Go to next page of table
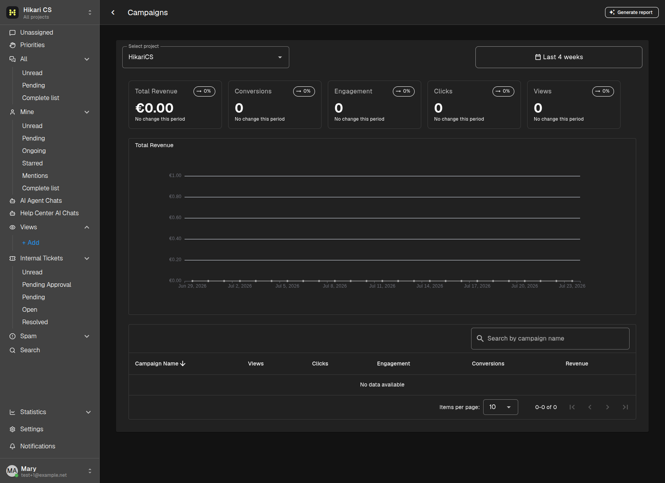 (x=607, y=407)
